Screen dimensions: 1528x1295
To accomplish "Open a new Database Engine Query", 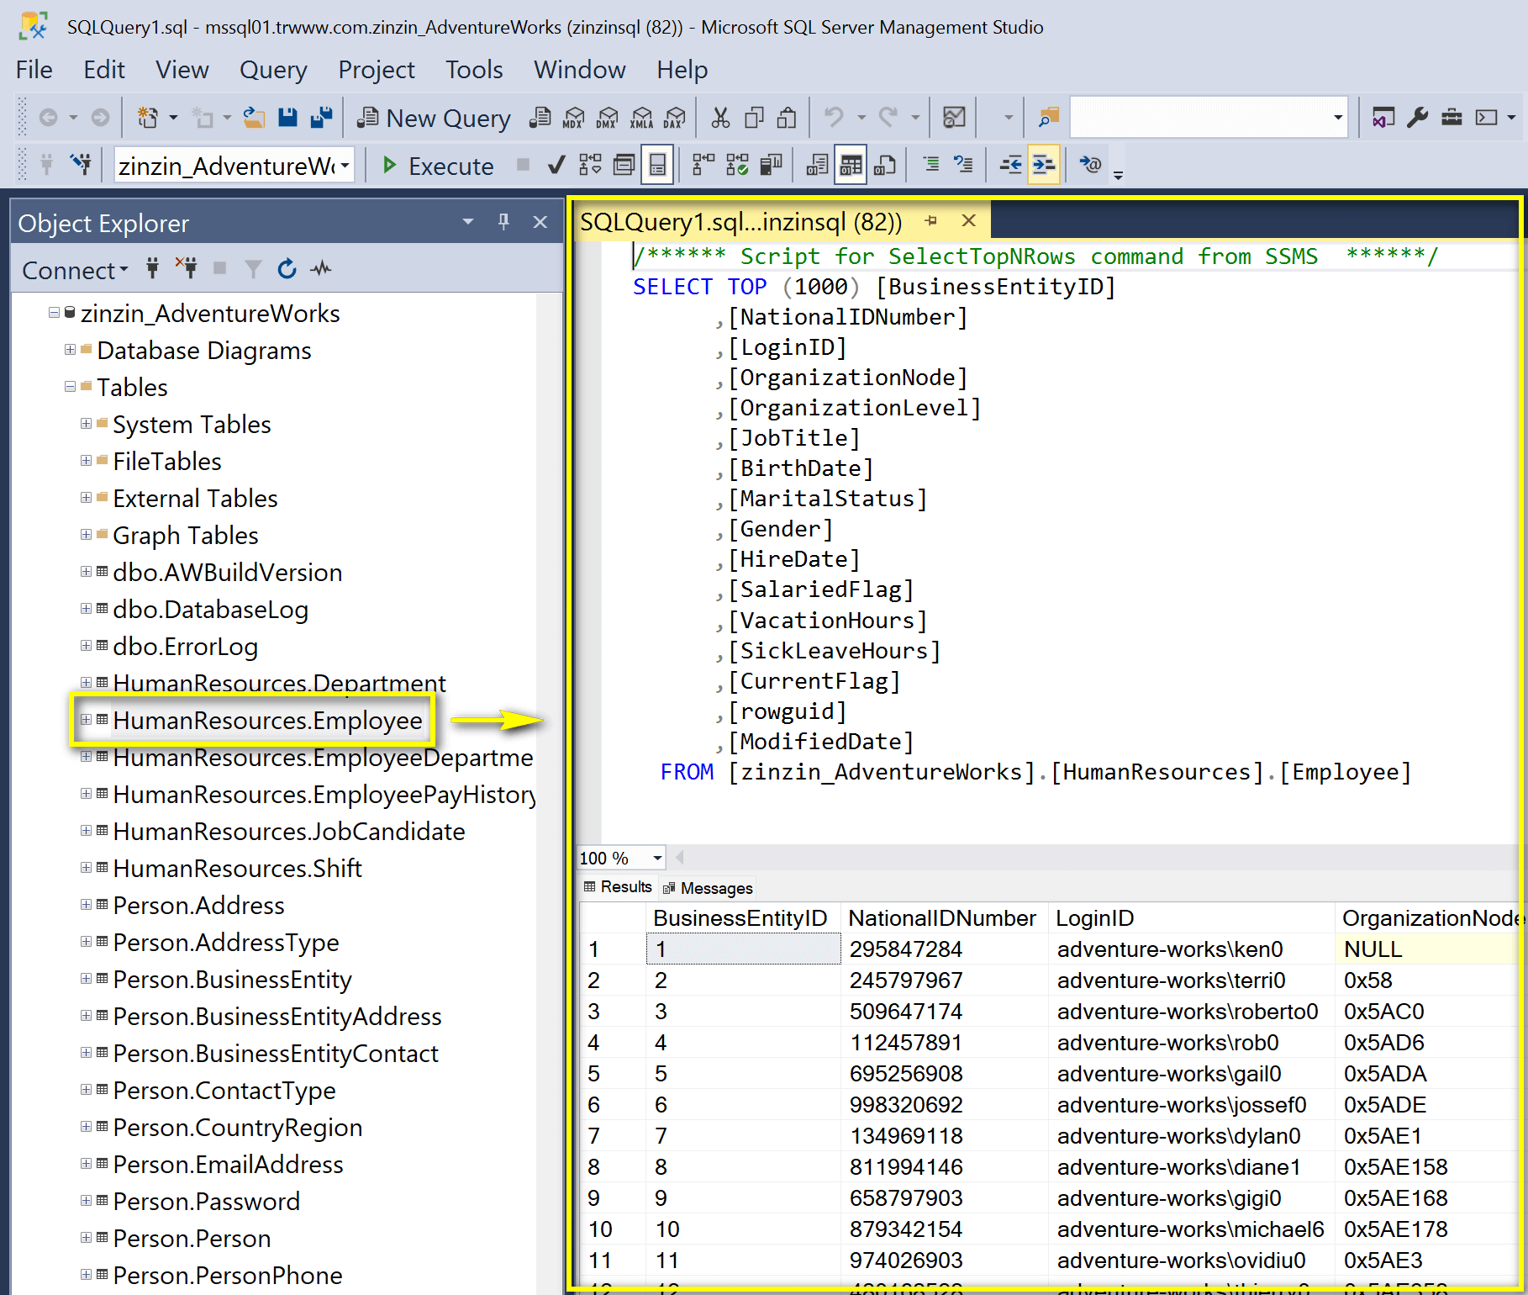I will [540, 118].
